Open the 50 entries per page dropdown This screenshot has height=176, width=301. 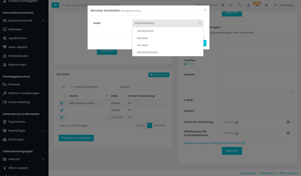67,87
